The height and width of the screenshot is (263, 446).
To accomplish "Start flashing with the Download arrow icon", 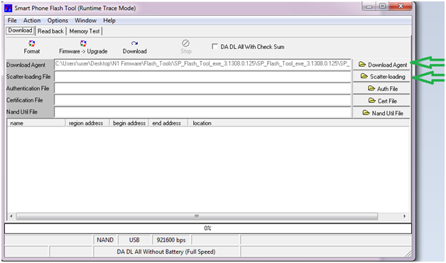I will click(134, 43).
